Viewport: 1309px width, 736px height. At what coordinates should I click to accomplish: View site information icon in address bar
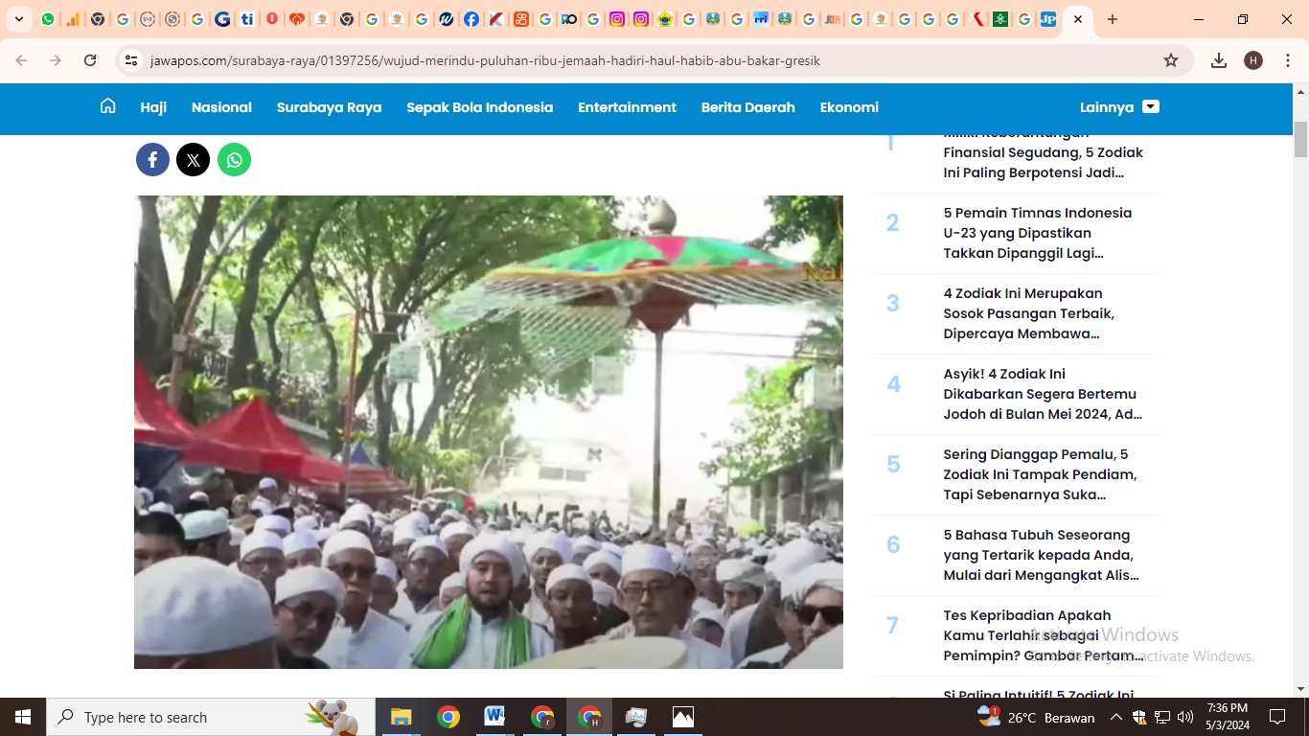(x=132, y=60)
